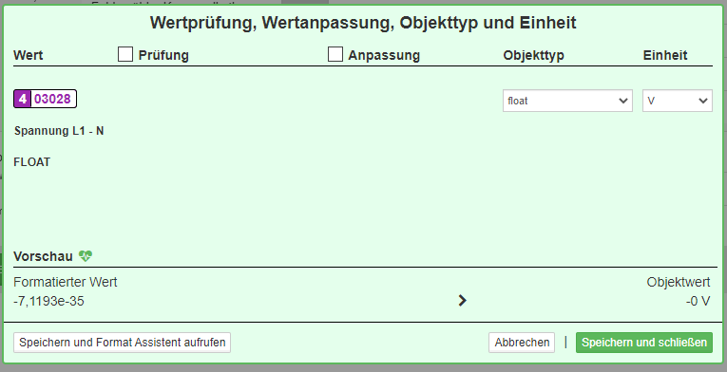The height and width of the screenshot is (372, 727).
Task: Click the Abbrechen button
Action: 522,343
